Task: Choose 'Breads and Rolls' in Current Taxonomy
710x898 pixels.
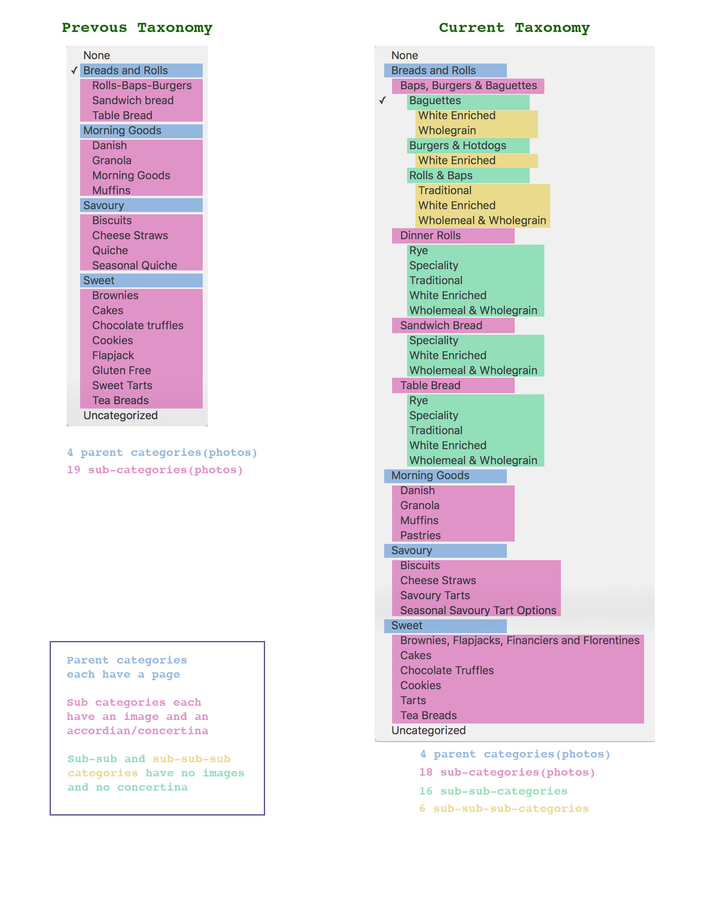Action: coord(445,70)
